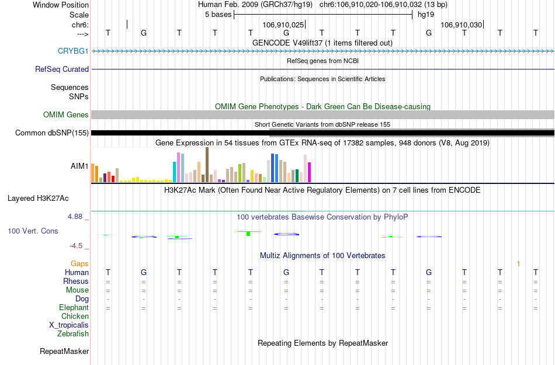Screen dimensions: 555x365
Task: Click the chr6: ruler label
Action: (x=80, y=25)
